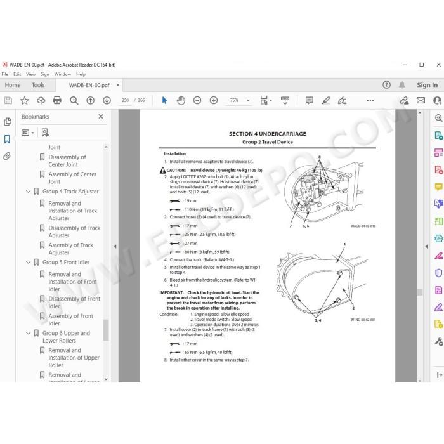Close the WADB-EN-00.pdf tab
The image size is (444, 444).
118,85
